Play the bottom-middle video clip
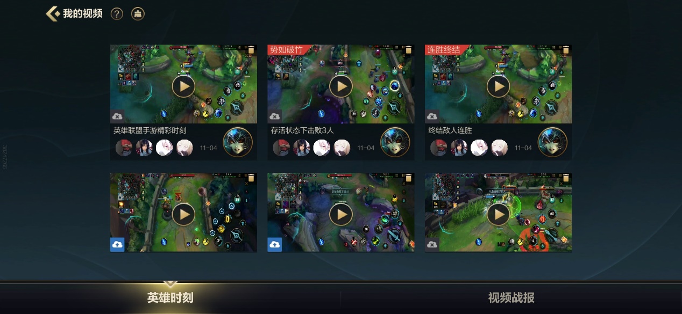This screenshot has height=314, width=682. [x=341, y=215]
